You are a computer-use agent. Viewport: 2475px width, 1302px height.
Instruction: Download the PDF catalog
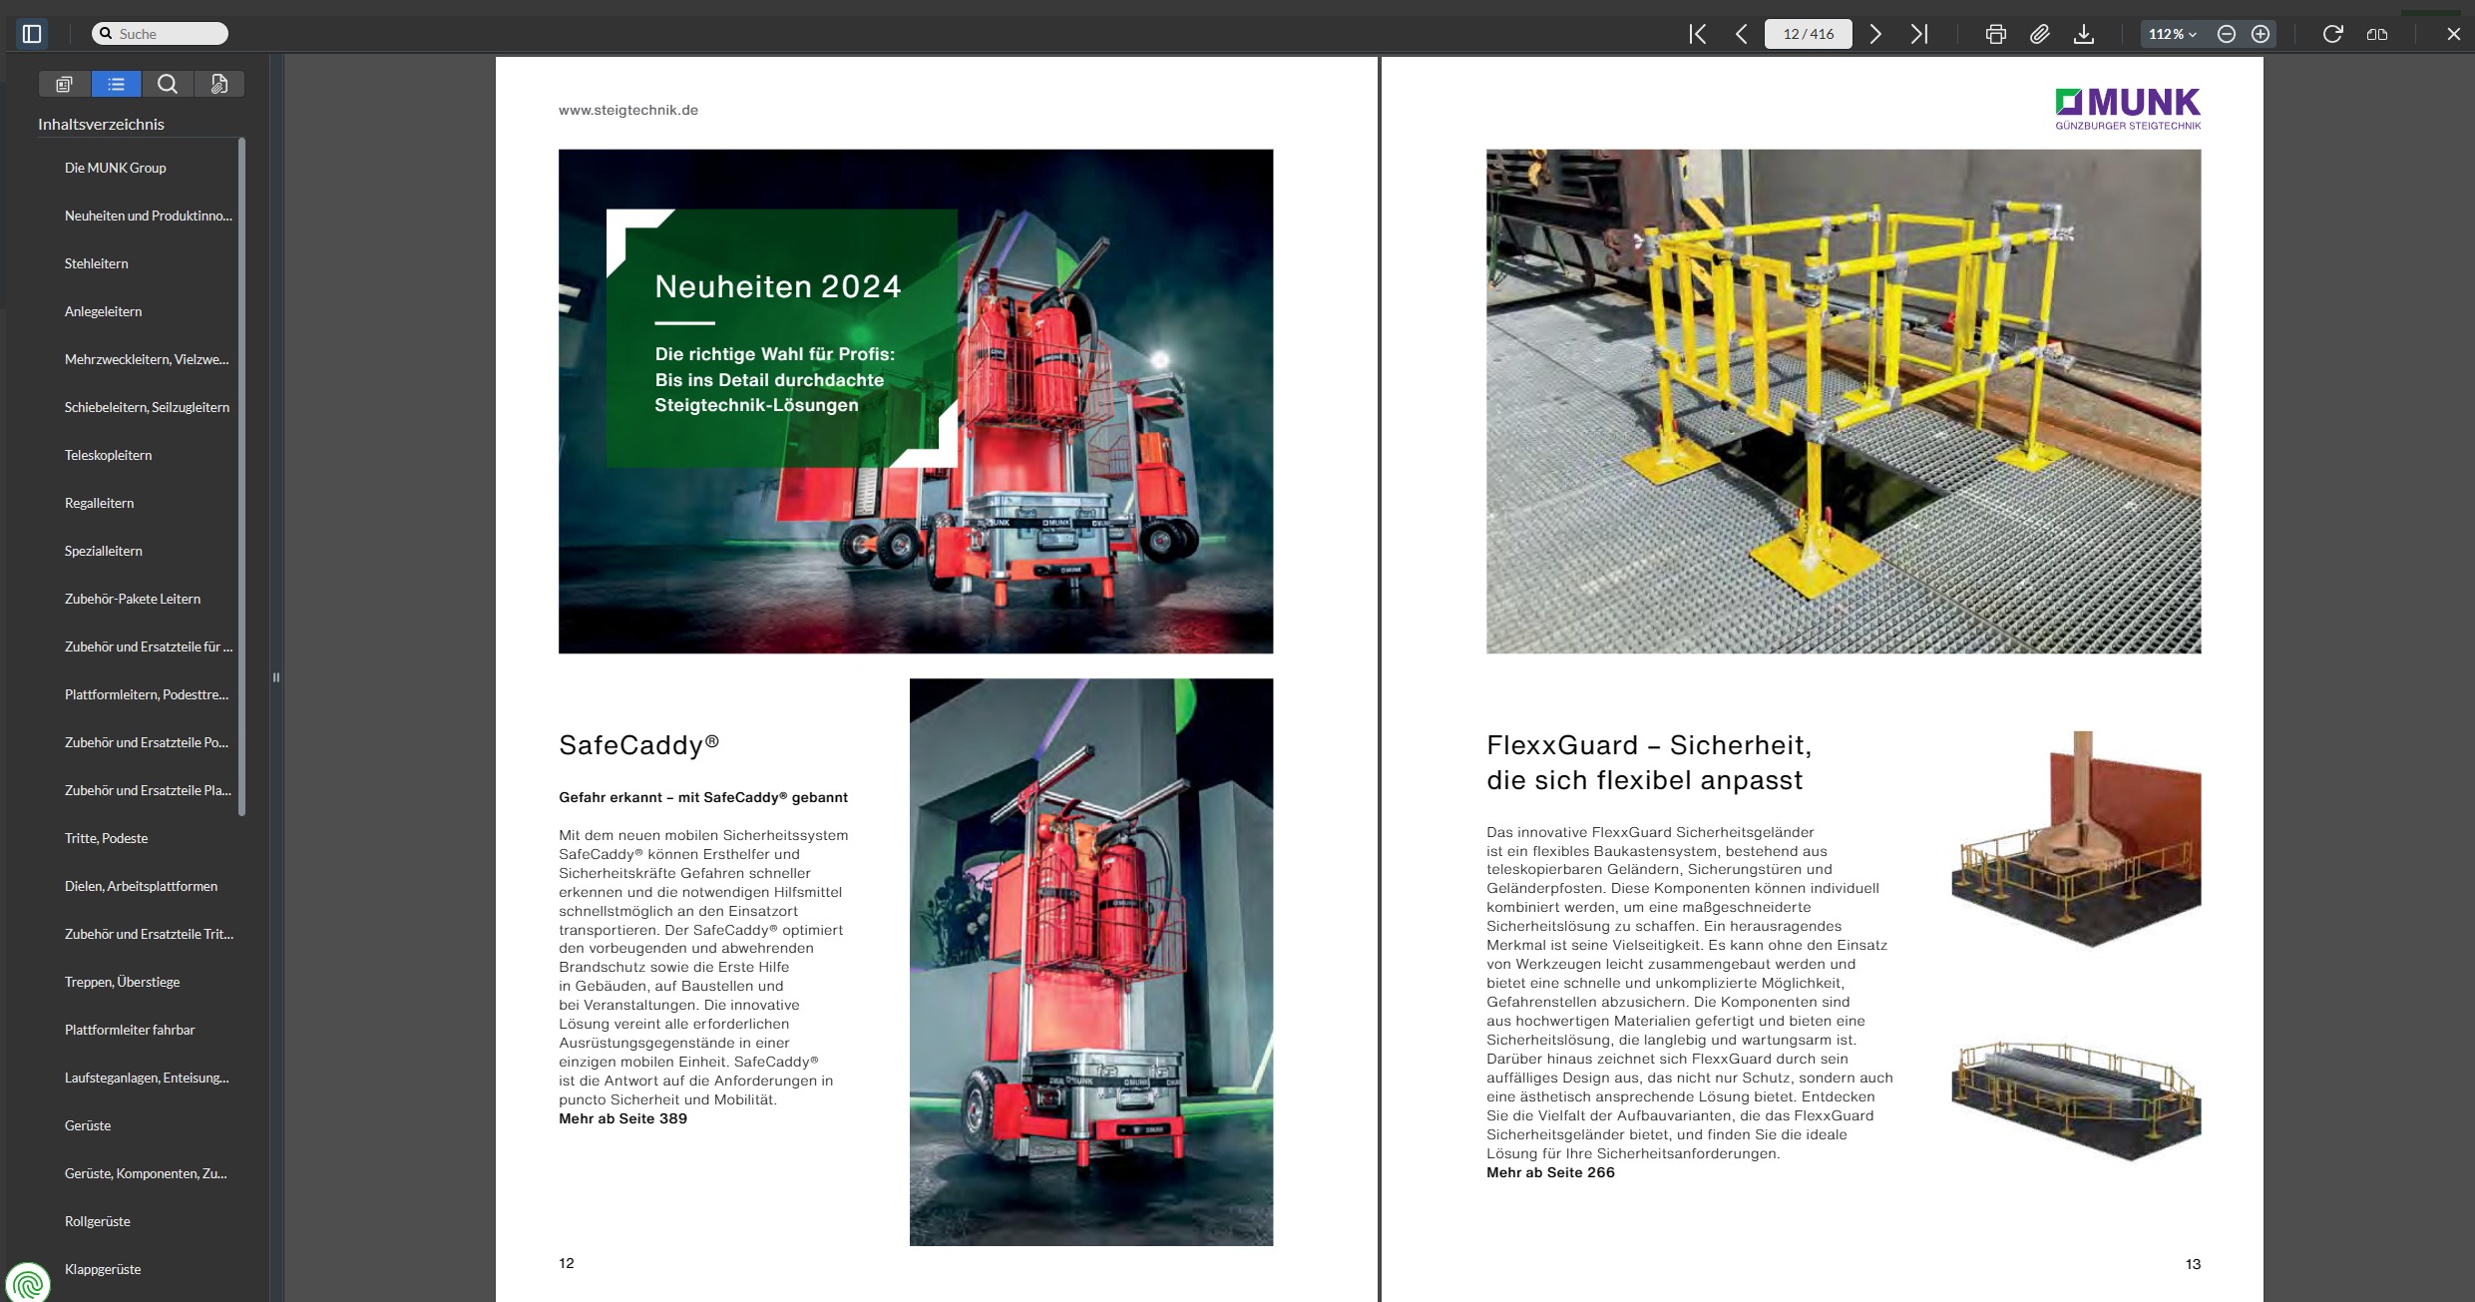pyautogui.click(x=2084, y=34)
